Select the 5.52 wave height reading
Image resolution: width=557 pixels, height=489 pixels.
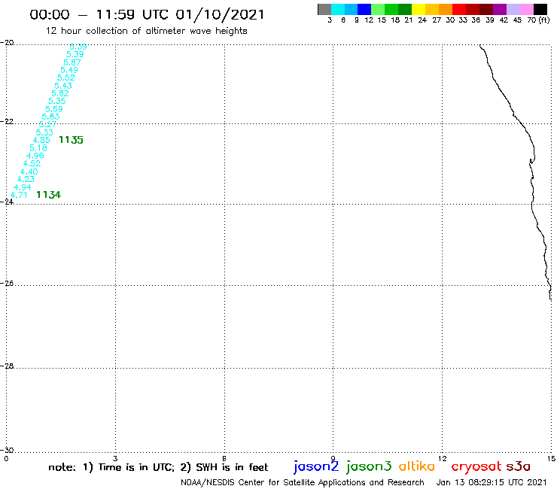point(66,77)
